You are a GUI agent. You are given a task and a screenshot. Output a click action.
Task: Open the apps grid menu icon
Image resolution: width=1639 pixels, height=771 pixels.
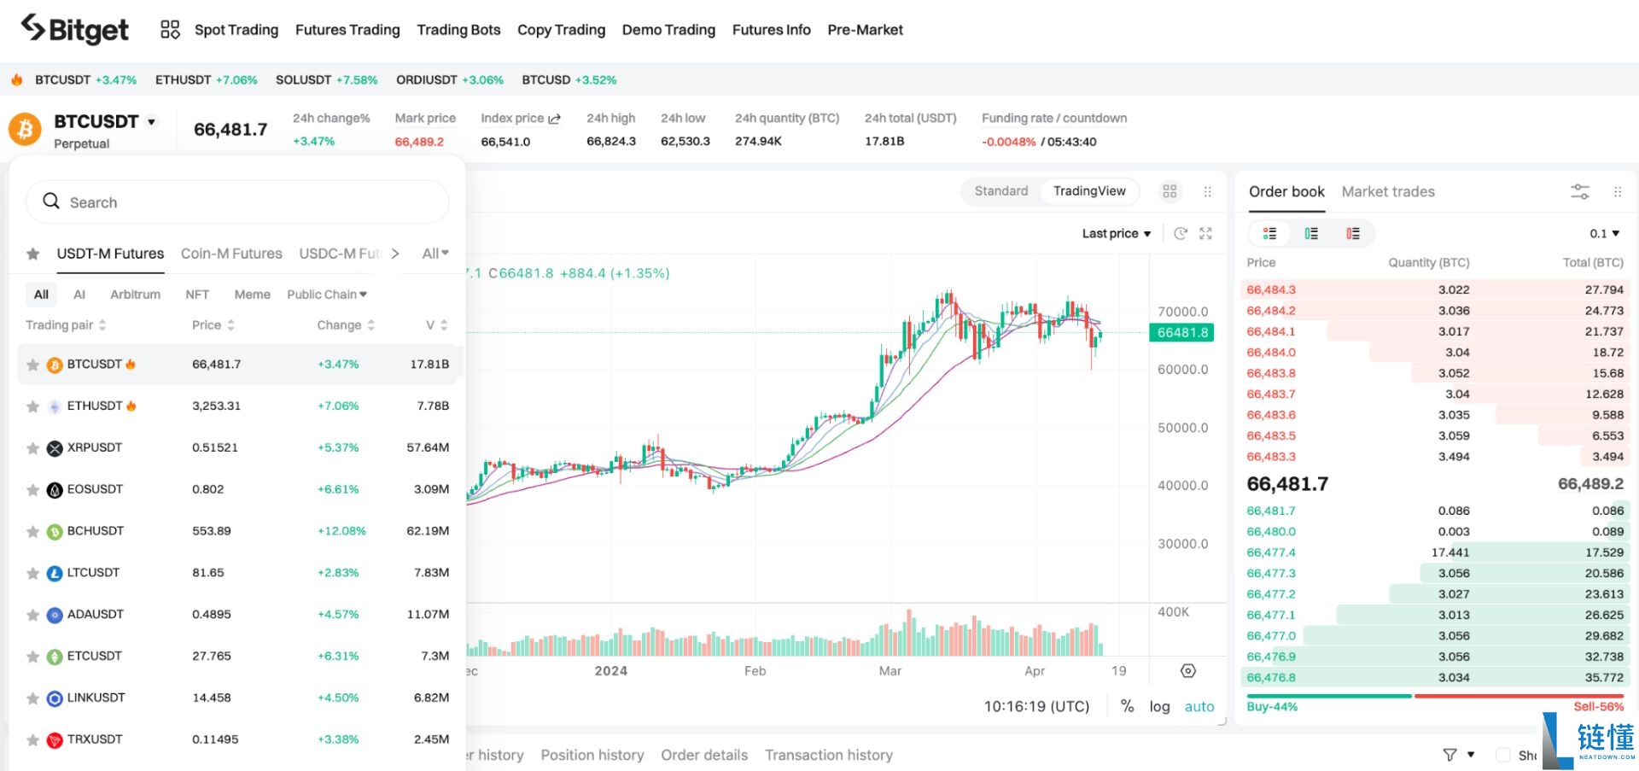170,30
